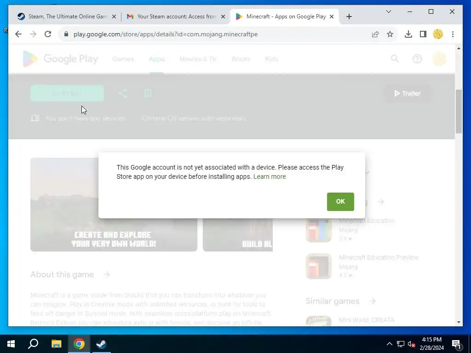Open Chrome downloads
The image size is (471, 353).
[x=408, y=34]
